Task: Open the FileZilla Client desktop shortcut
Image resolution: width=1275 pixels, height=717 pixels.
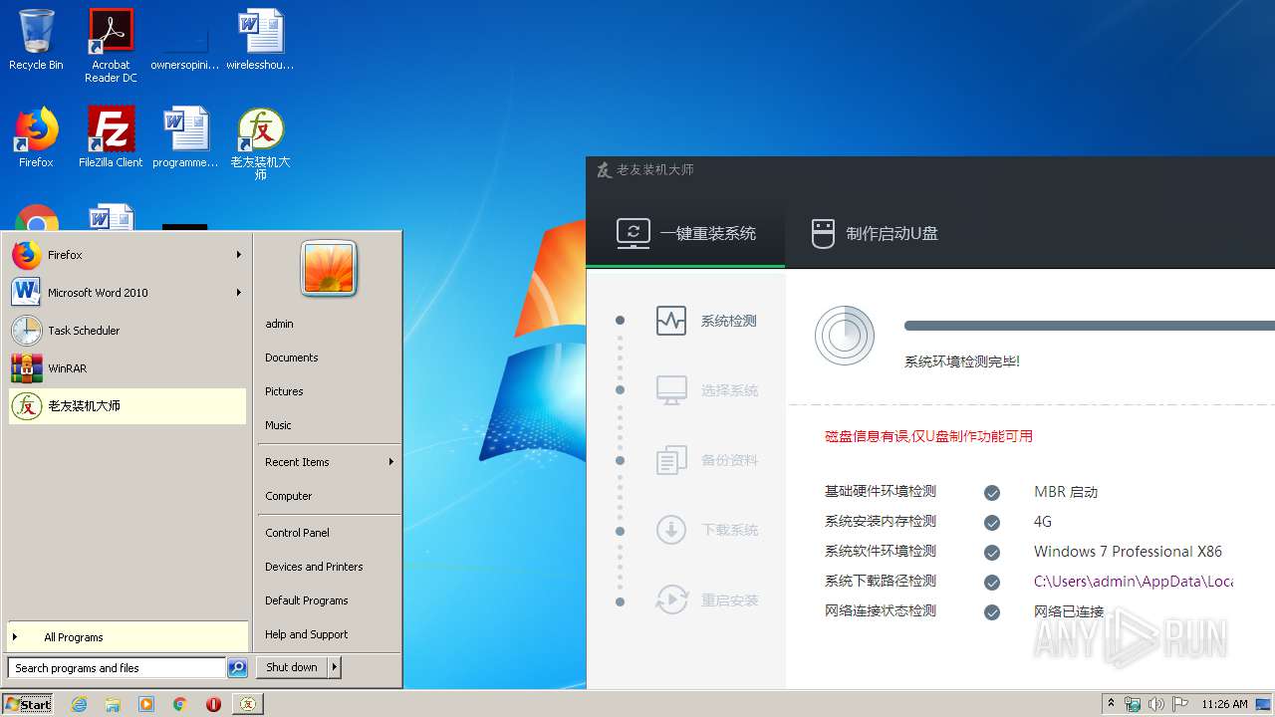Action: point(111,136)
